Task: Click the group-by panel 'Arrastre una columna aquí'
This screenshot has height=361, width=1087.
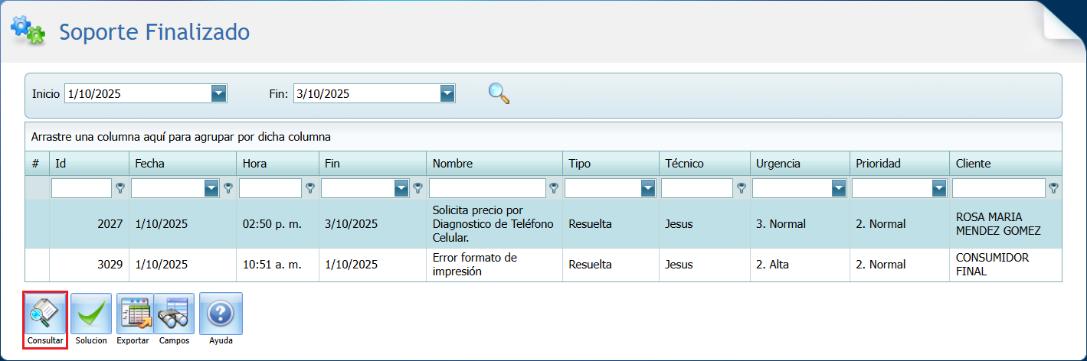Action: [543, 137]
